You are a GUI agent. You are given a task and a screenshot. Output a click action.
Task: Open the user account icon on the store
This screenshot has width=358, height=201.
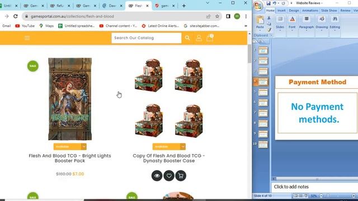point(199,38)
